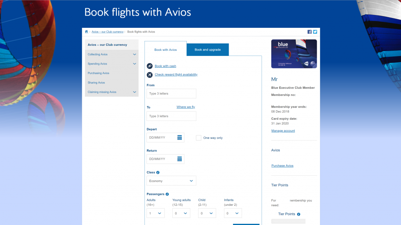Open Avios – our Club currency breadcrumb
401x225 pixels.
(x=107, y=32)
